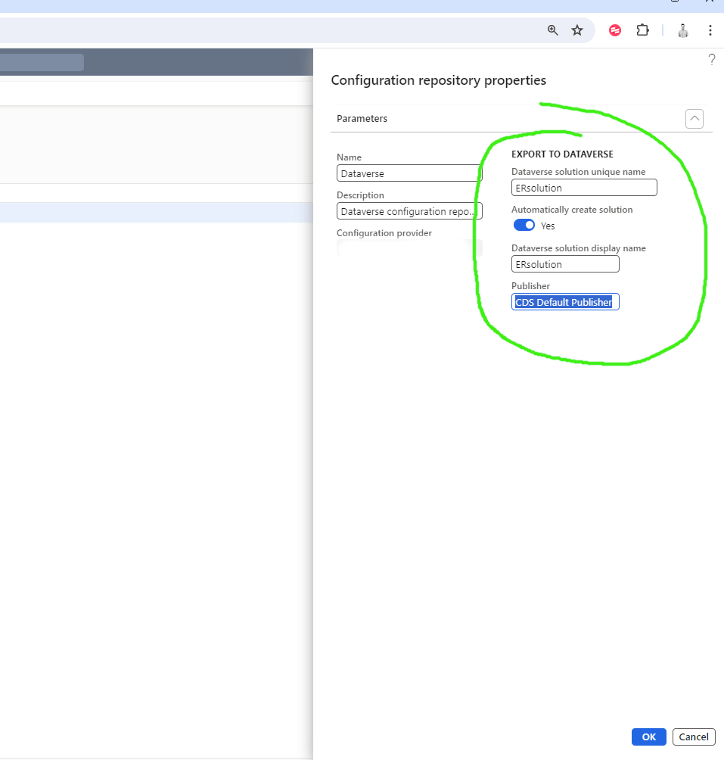Open the Chrome extensions puzzle icon
Screen dimensions: 724x760
(x=642, y=30)
